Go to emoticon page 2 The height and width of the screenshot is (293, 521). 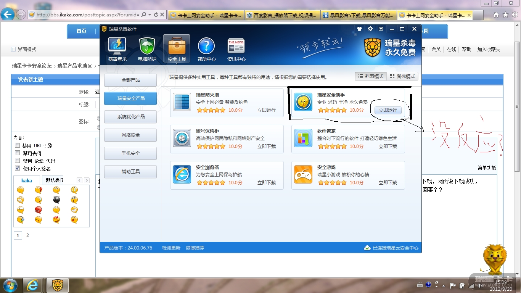point(27,235)
